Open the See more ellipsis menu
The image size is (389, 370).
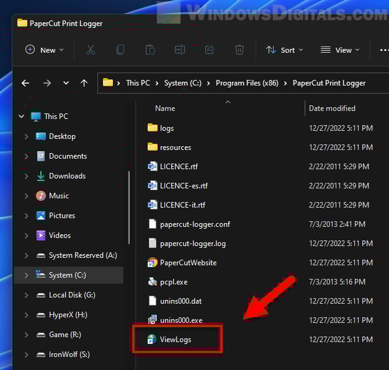tap(384, 50)
